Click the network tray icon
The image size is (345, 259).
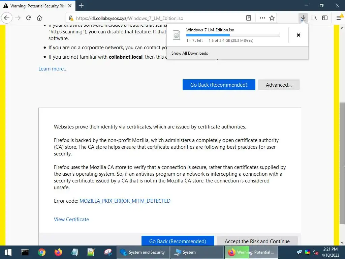300,252
